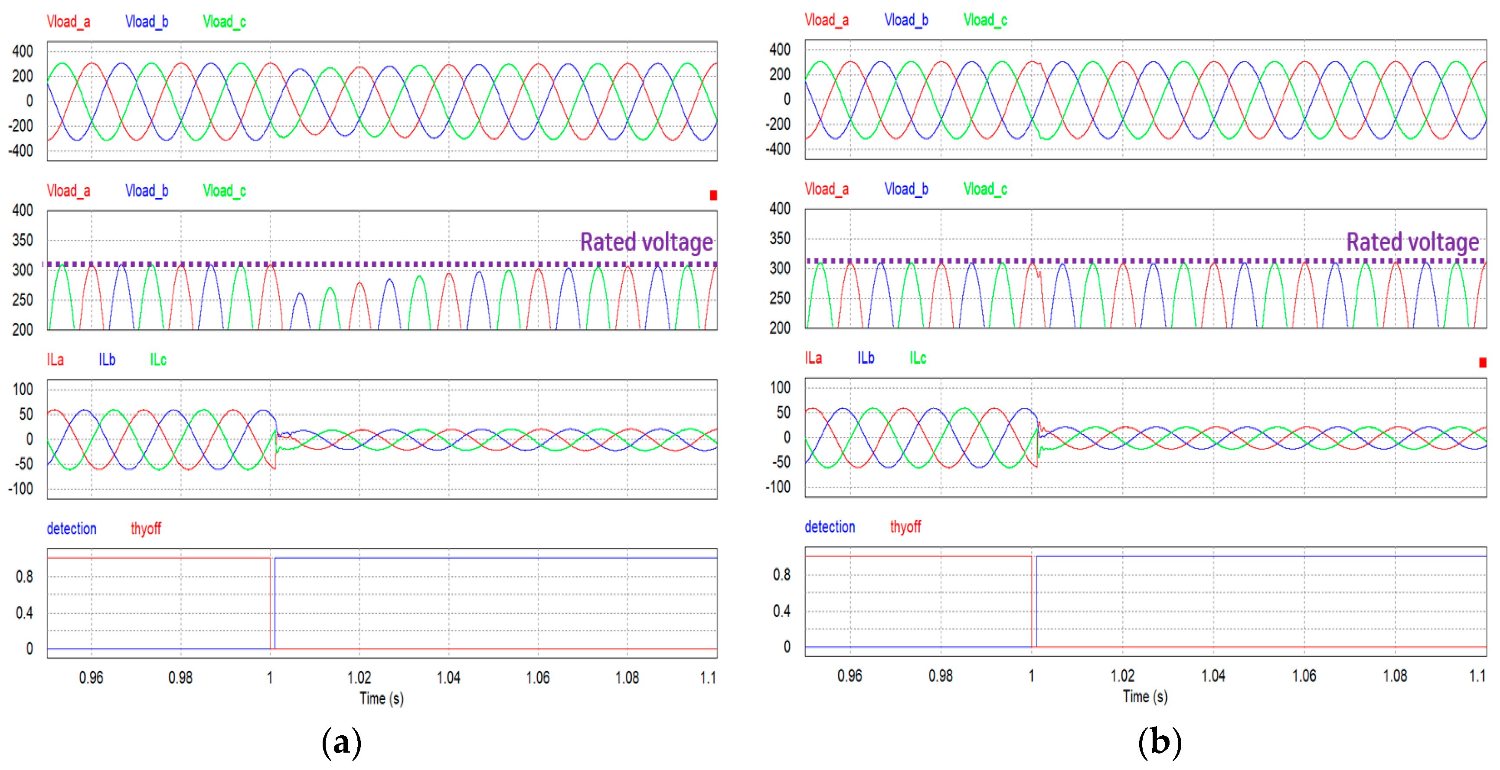Select ILa legend label in panel (a)

56,359
